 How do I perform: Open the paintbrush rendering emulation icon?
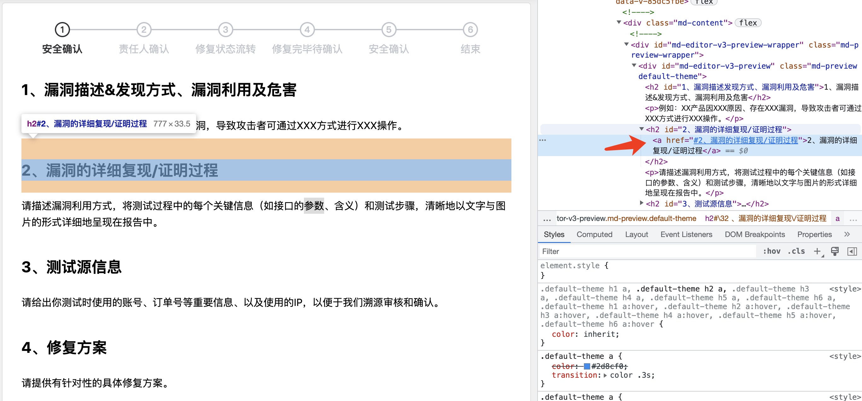(x=835, y=251)
